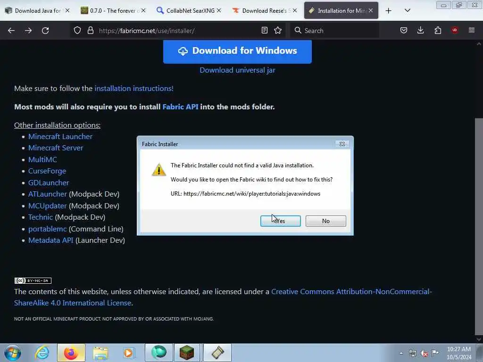Open the taskbar clock and date
This screenshot has width=483, height=362.
[459, 353]
